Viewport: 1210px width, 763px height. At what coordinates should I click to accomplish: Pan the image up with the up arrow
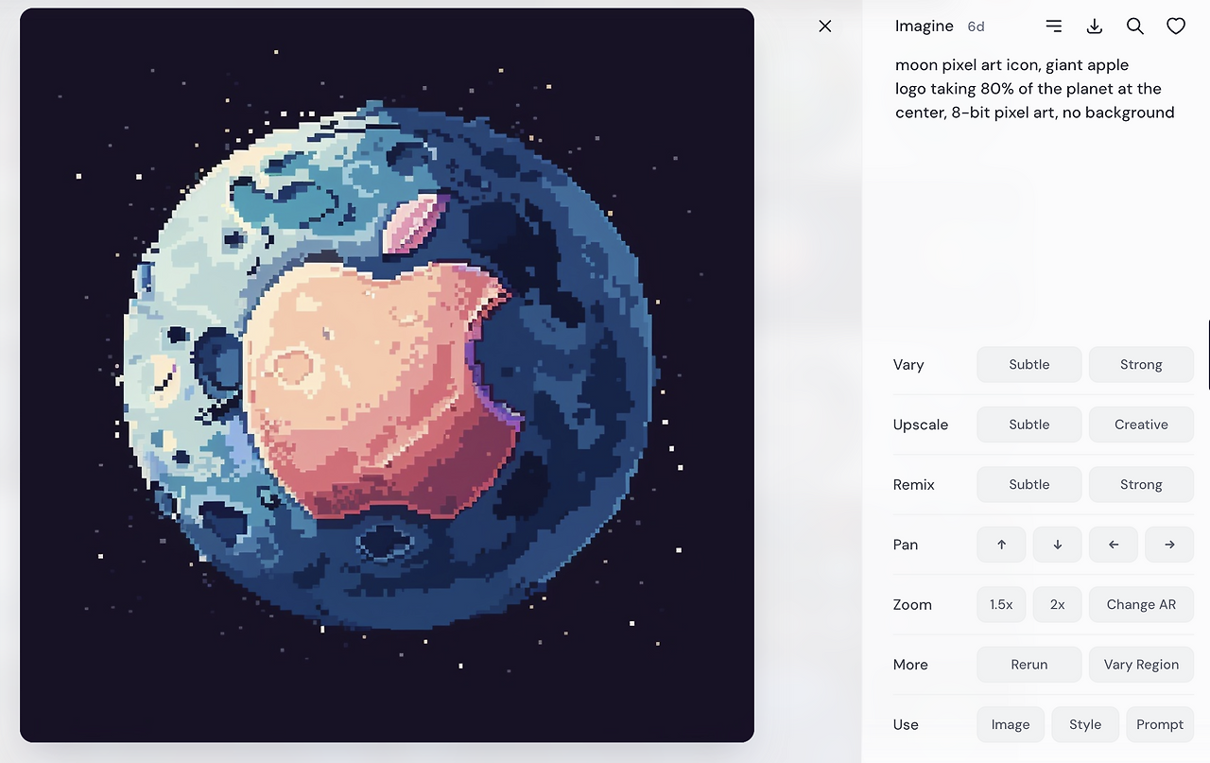(1001, 545)
